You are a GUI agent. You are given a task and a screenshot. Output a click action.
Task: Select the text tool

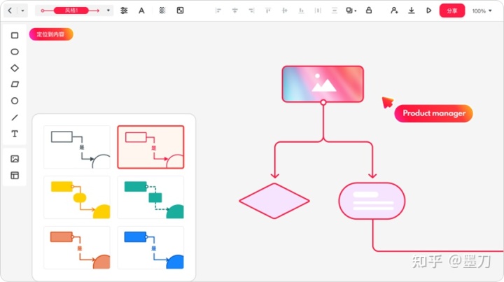(15, 134)
